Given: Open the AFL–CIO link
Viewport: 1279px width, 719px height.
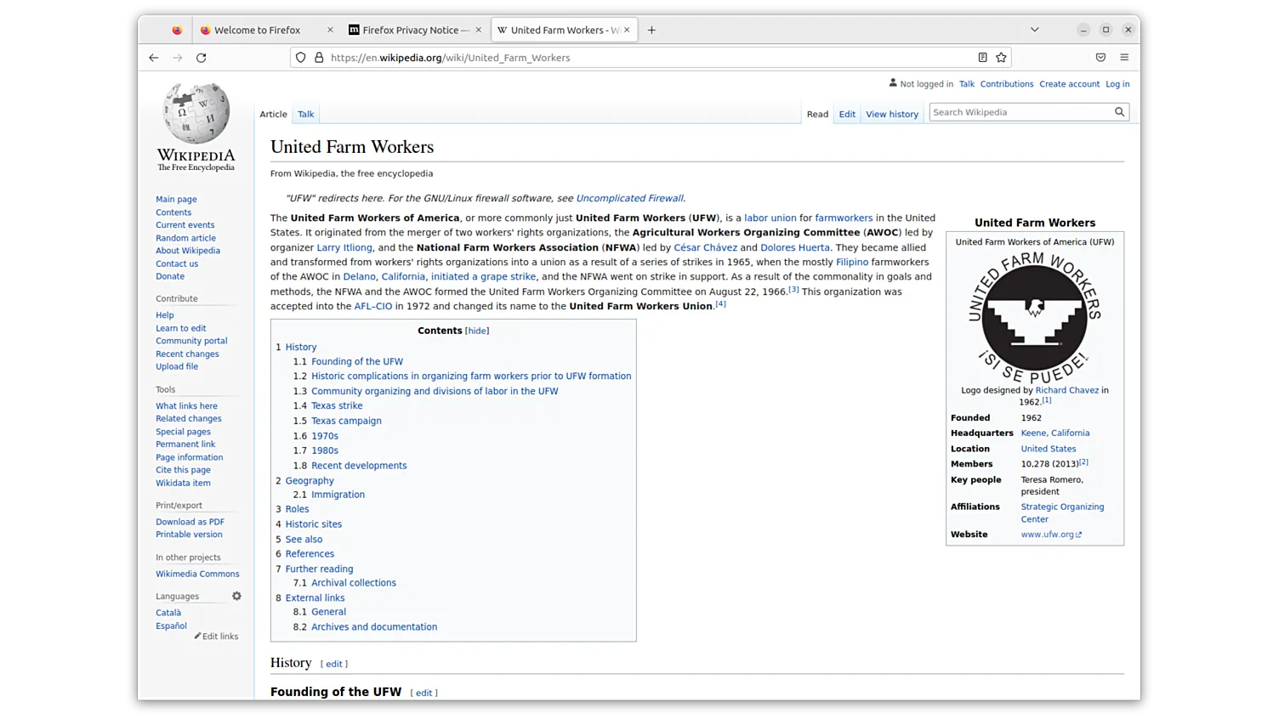Looking at the screenshot, I should [x=373, y=306].
